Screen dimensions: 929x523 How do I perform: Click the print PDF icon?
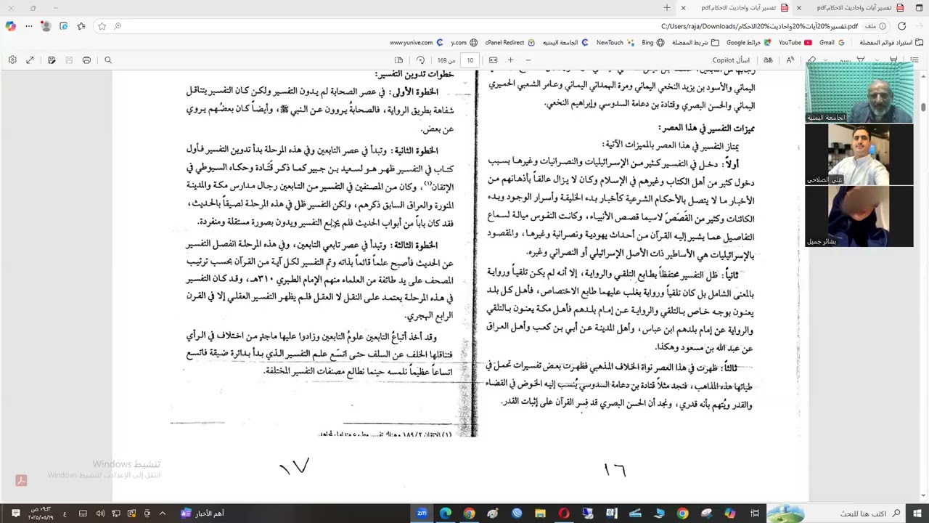tap(86, 60)
